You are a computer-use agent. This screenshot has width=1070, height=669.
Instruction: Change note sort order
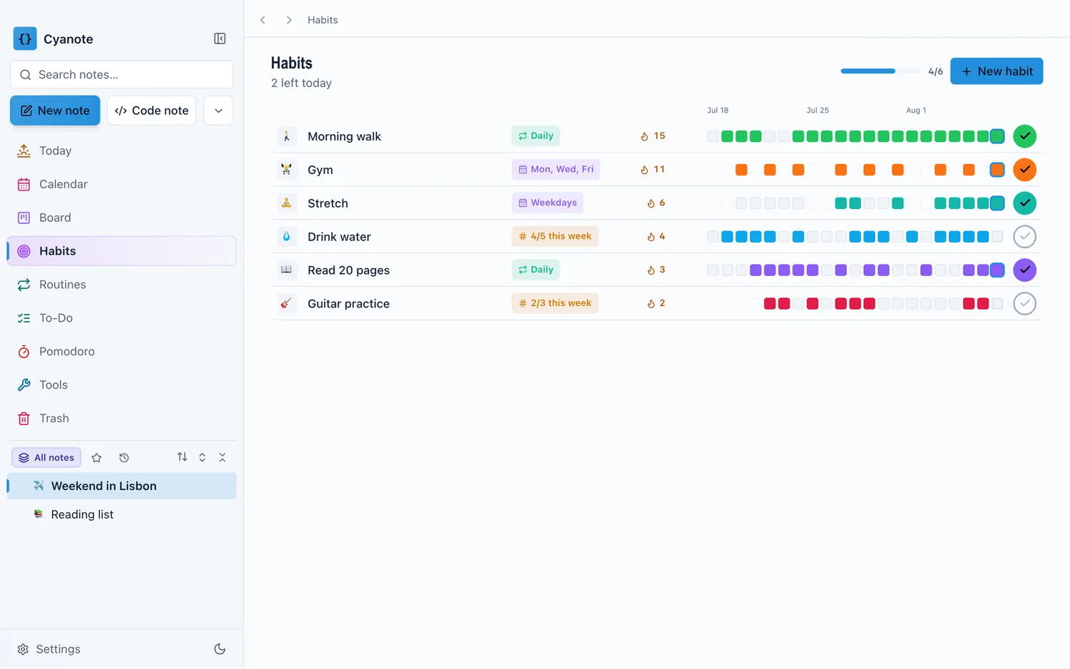(x=182, y=457)
